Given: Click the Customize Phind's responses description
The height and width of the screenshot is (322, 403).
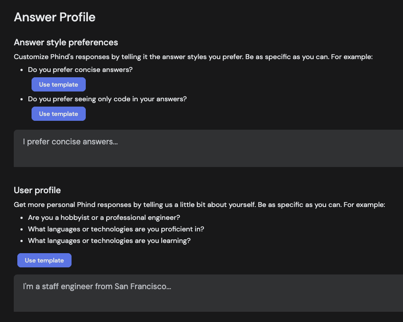Looking at the screenshot, I should (x=193, y=57).
